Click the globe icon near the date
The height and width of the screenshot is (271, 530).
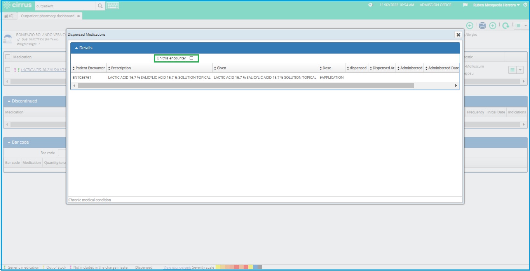[369, 5]
